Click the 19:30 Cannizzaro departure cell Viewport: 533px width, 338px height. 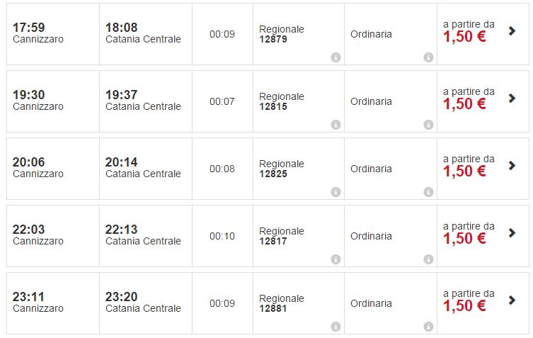pos(38,100)
